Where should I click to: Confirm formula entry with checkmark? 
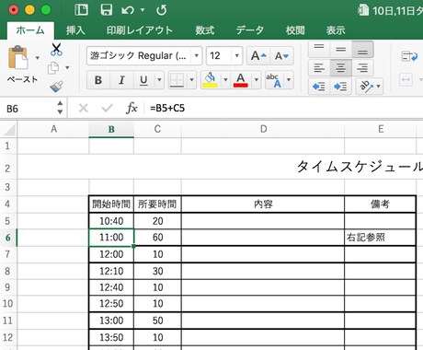[107, 108]
